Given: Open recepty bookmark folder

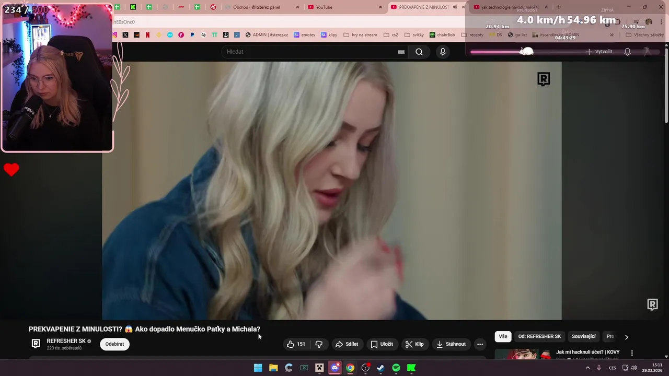Looking at the screenshot, I should coord(472,35).
